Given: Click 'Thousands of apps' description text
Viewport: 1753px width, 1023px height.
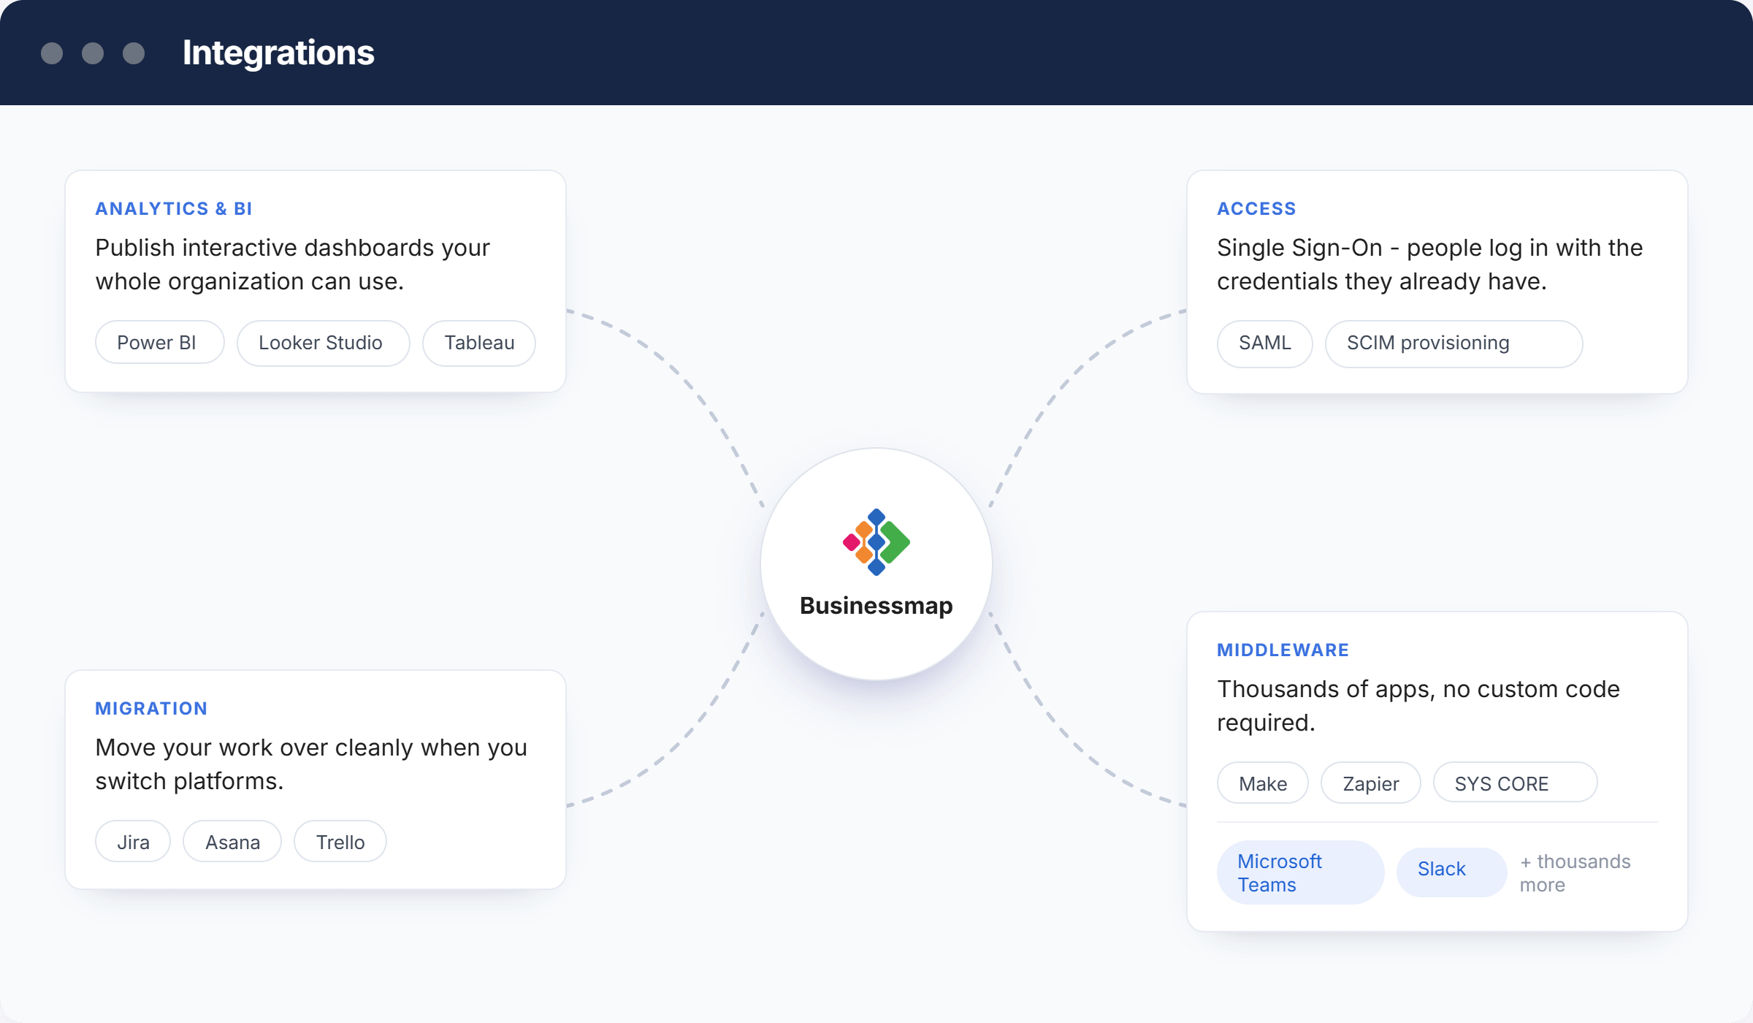Looking at the screenshot, I should point(1418,706).
